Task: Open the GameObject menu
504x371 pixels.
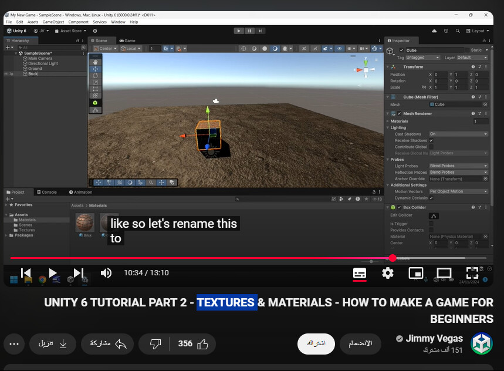Action: (x=54, y=22)
